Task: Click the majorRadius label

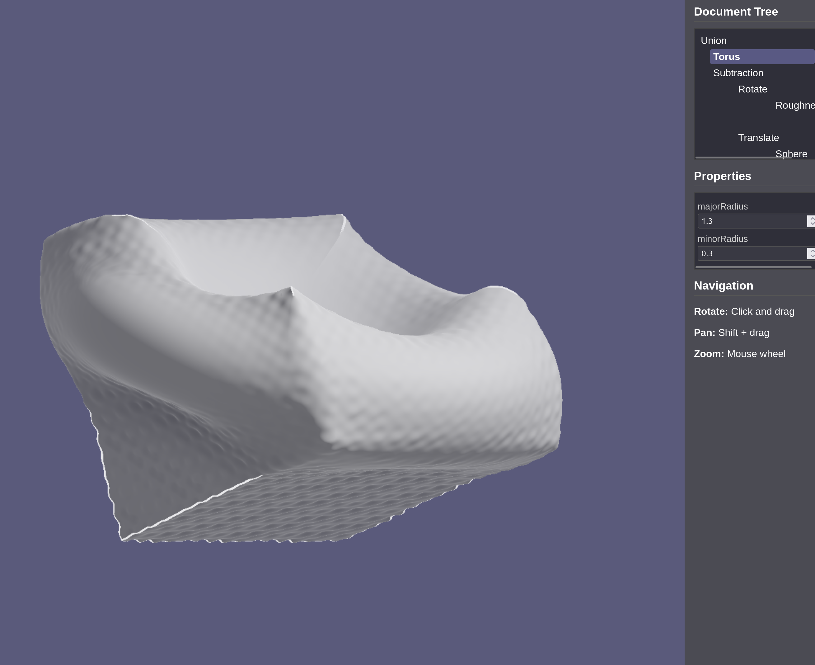Action: pos(722,206)
